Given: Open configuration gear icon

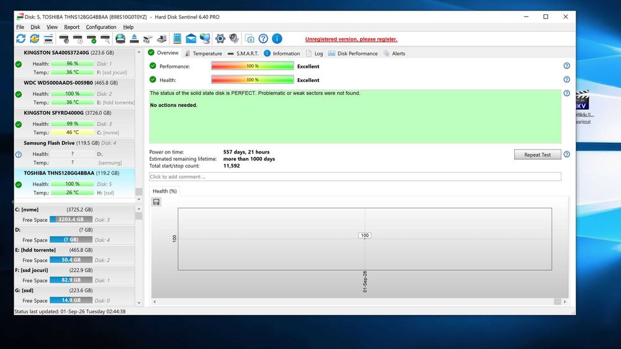Looking at the screenshot, I should [220, 39].
